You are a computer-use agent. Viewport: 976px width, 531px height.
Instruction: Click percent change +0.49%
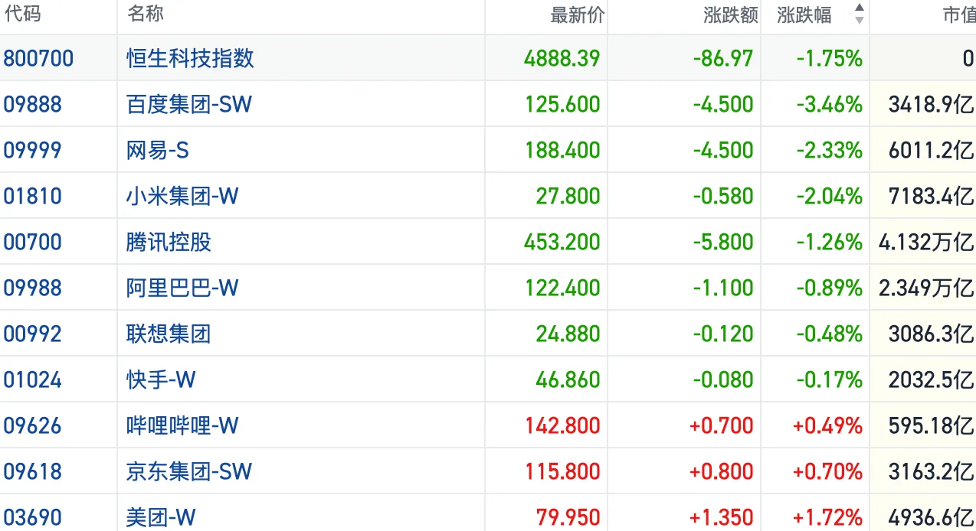click(x=827, y=425)
